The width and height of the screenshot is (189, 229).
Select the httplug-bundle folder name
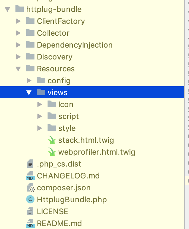(54, 9)
